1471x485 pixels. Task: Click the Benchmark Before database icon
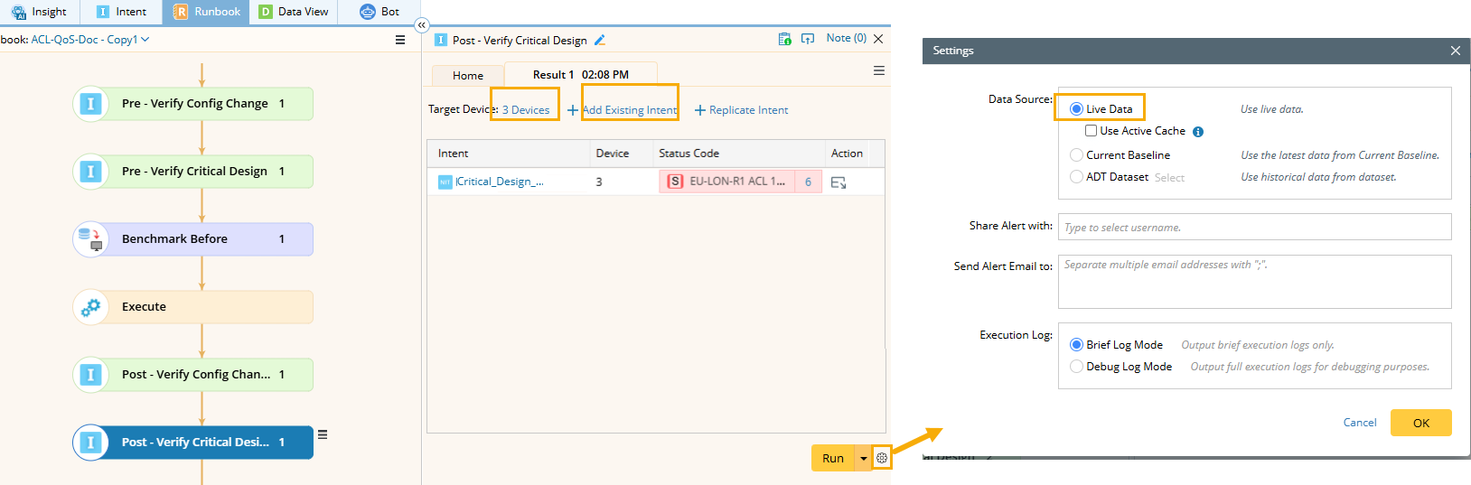90,239
